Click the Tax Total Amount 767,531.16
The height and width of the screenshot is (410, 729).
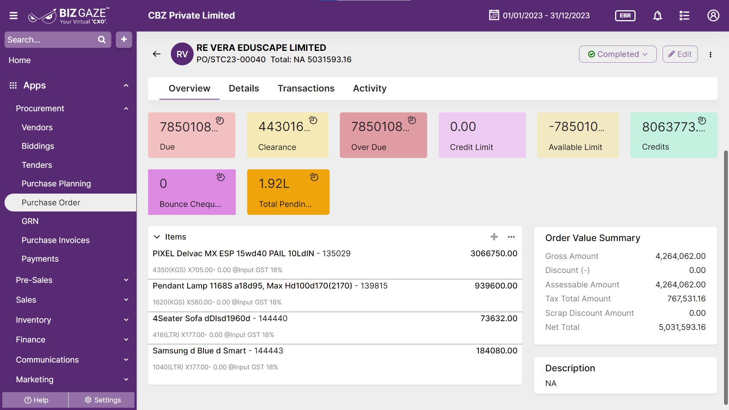(686, 299)
